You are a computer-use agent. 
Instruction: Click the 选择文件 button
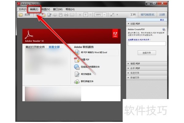point(147,53)
